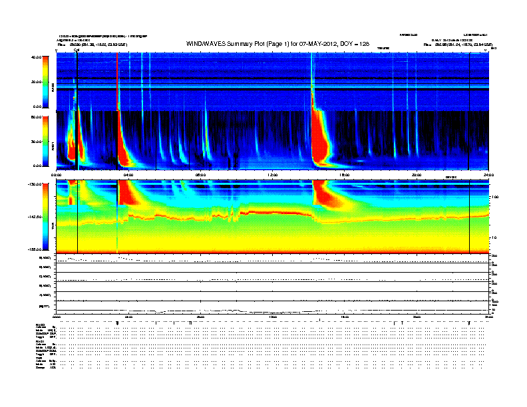Click the 24:00 label under the RAD1 spectrogram
Screen dimensions: 527x407
click(488, 175)
